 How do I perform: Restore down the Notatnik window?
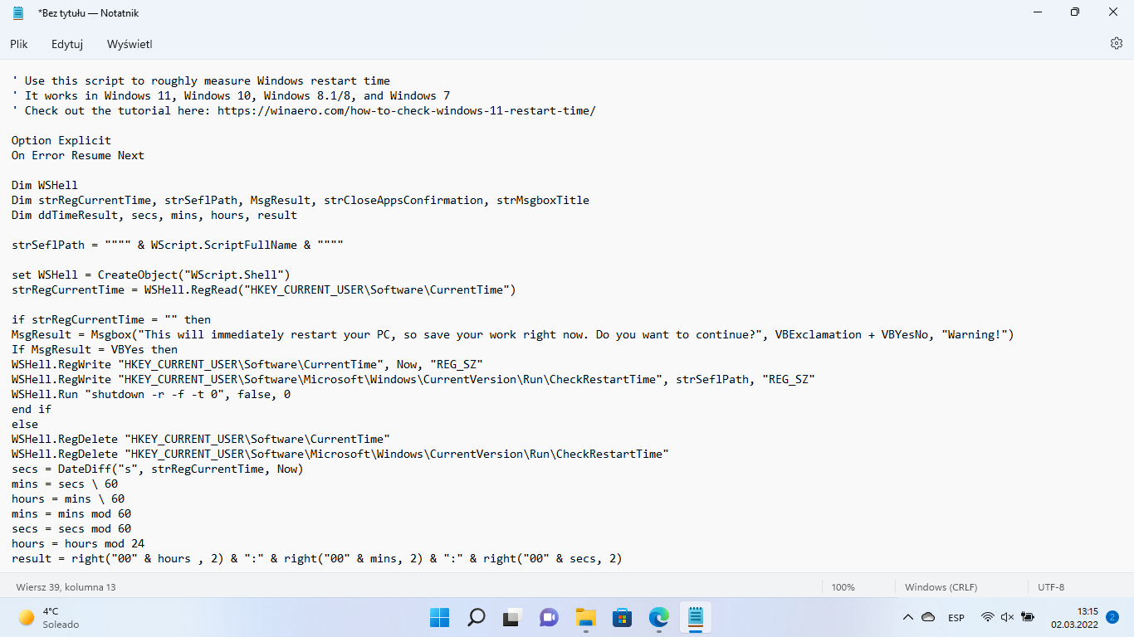(1075, 12)
